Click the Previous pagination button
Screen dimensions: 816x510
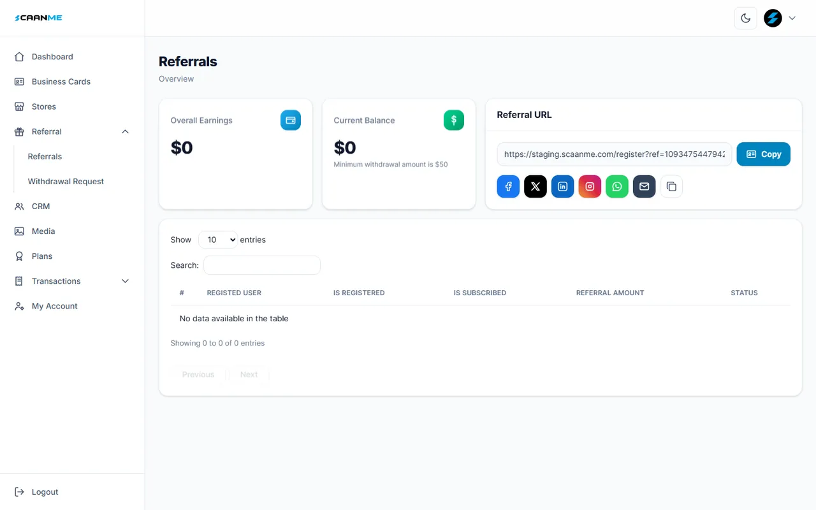coord(198,374)
